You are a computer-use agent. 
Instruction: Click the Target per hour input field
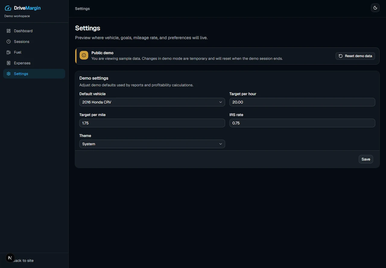coord(302,102)
